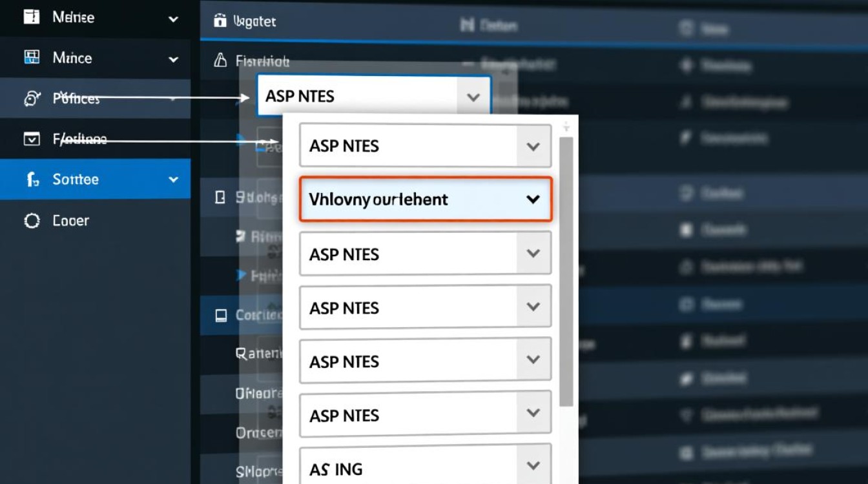
Task: Click the icon beside the highlighted Sottee item
Action: [31, 179]
